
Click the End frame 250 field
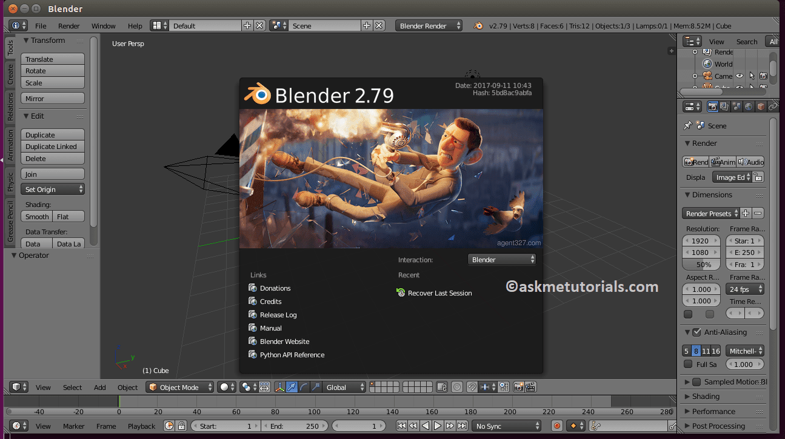pyautogui.click(x=295, y=426)
